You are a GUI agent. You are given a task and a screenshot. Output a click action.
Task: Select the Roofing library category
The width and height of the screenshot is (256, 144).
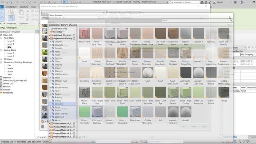[58, 97]
